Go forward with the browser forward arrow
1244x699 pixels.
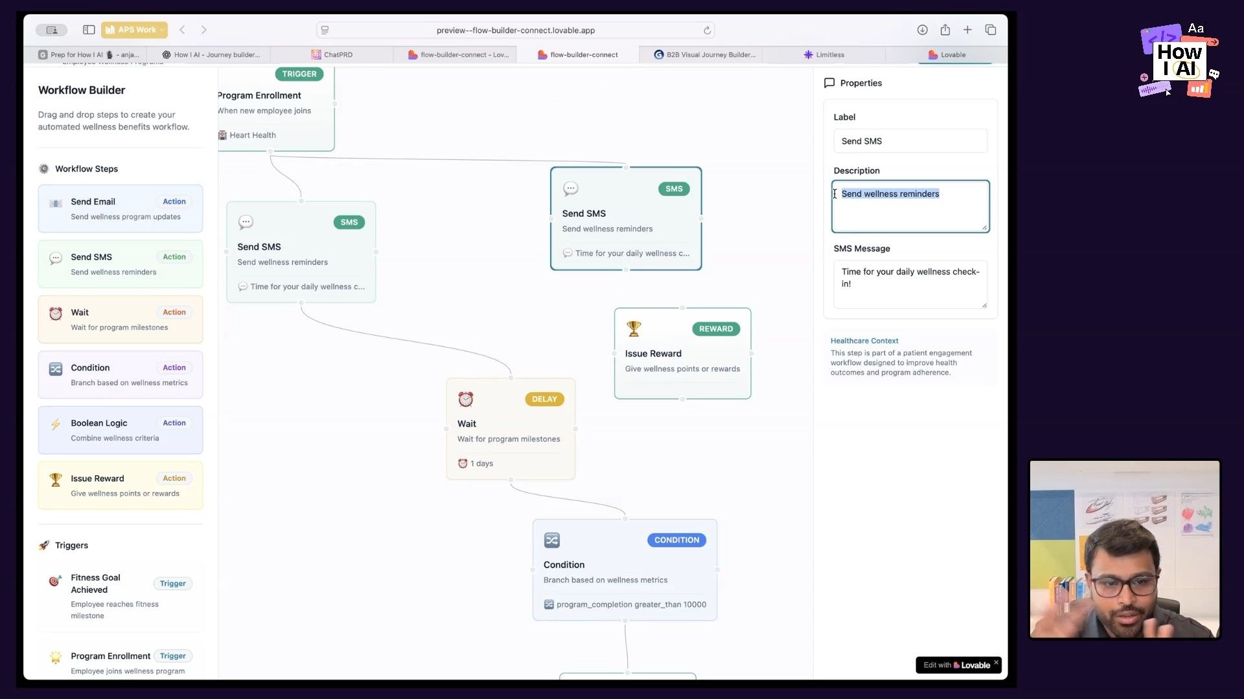tap(203, 30)
